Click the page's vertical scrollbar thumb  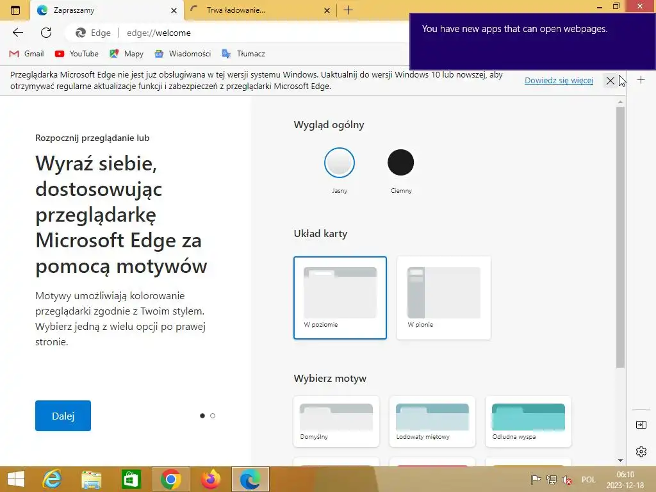tap(620, 238)
